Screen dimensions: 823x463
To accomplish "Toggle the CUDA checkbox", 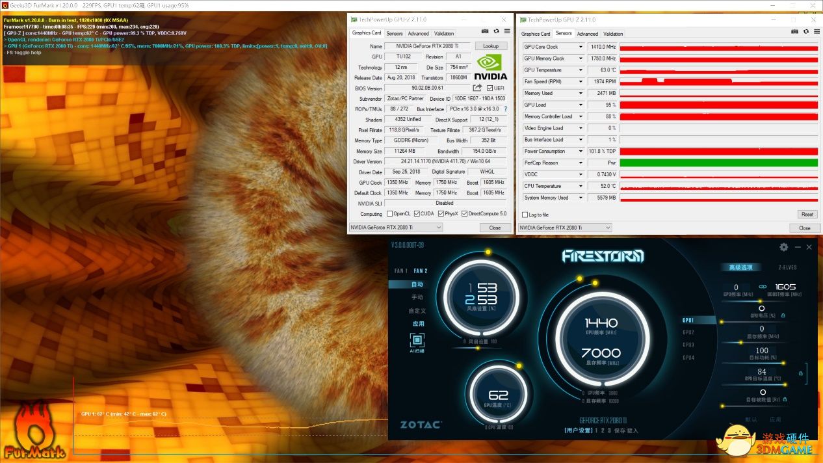I will click(x=416, y=214).
